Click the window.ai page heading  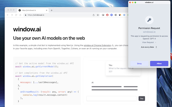click(27, 29)
